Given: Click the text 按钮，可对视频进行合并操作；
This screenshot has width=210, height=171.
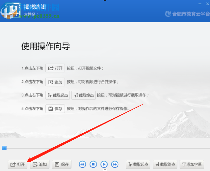Looking at the screenshot, I should (93, 82).
